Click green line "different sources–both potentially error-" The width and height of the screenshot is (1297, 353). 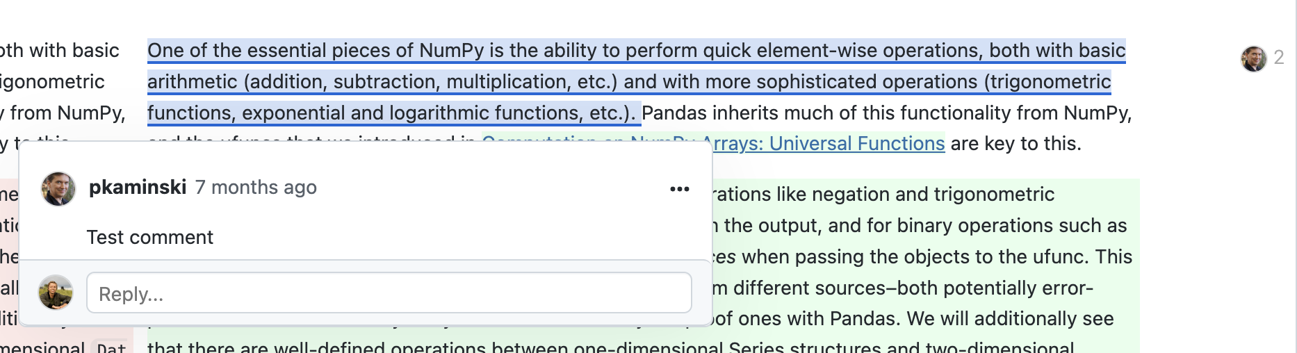tap(904, 288)
